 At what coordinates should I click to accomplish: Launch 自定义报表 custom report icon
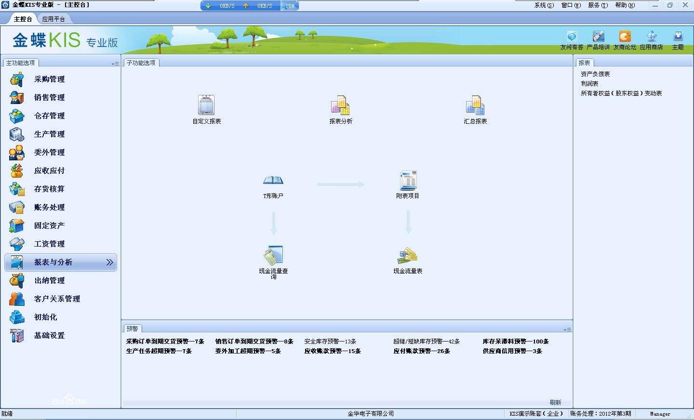tap(206, 105)
